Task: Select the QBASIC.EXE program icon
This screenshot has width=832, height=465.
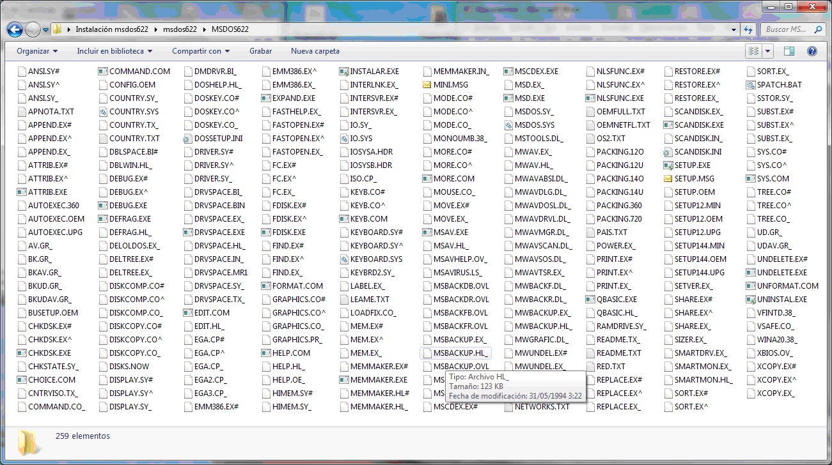Action: click(590, 300)
